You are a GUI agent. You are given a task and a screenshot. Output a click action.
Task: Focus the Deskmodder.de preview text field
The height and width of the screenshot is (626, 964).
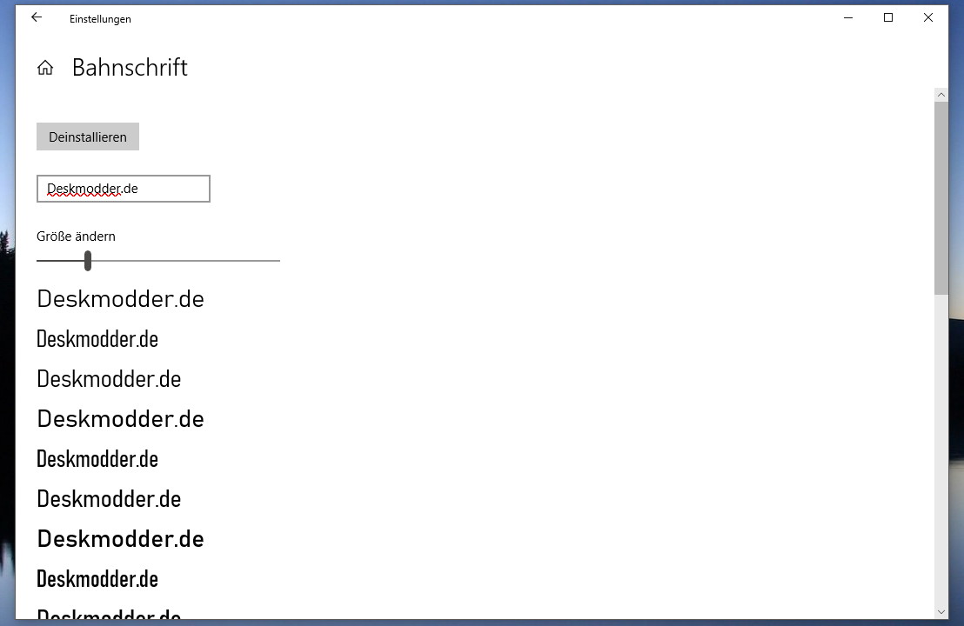click(x=124, y=189)
